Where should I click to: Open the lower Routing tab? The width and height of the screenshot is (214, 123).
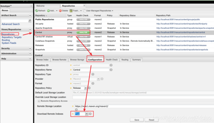pyautogui.click(x=125, y=60)
